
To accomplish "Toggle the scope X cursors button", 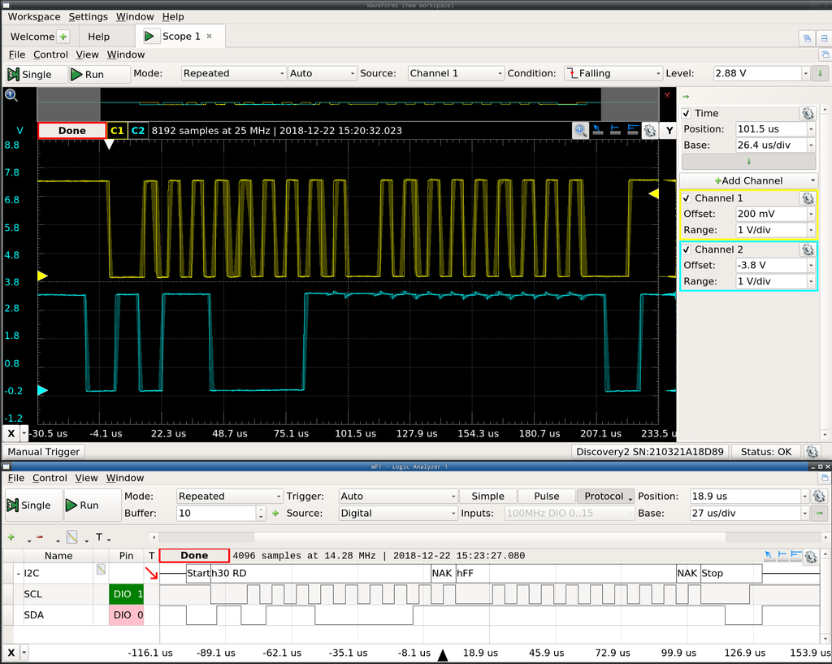I will [11, 433].
